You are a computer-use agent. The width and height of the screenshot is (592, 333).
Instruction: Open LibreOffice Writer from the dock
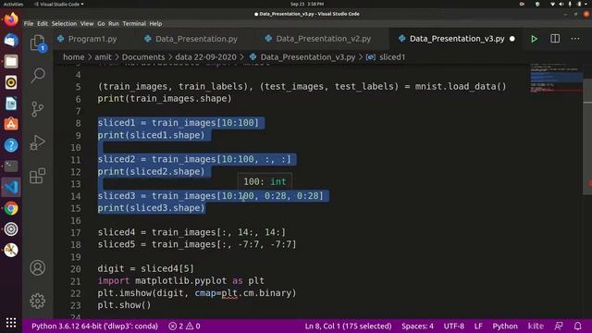[x=11, y=103]
